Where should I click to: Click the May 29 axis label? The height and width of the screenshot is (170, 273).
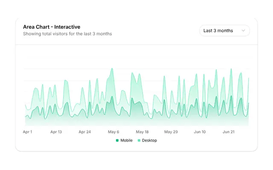171,132
